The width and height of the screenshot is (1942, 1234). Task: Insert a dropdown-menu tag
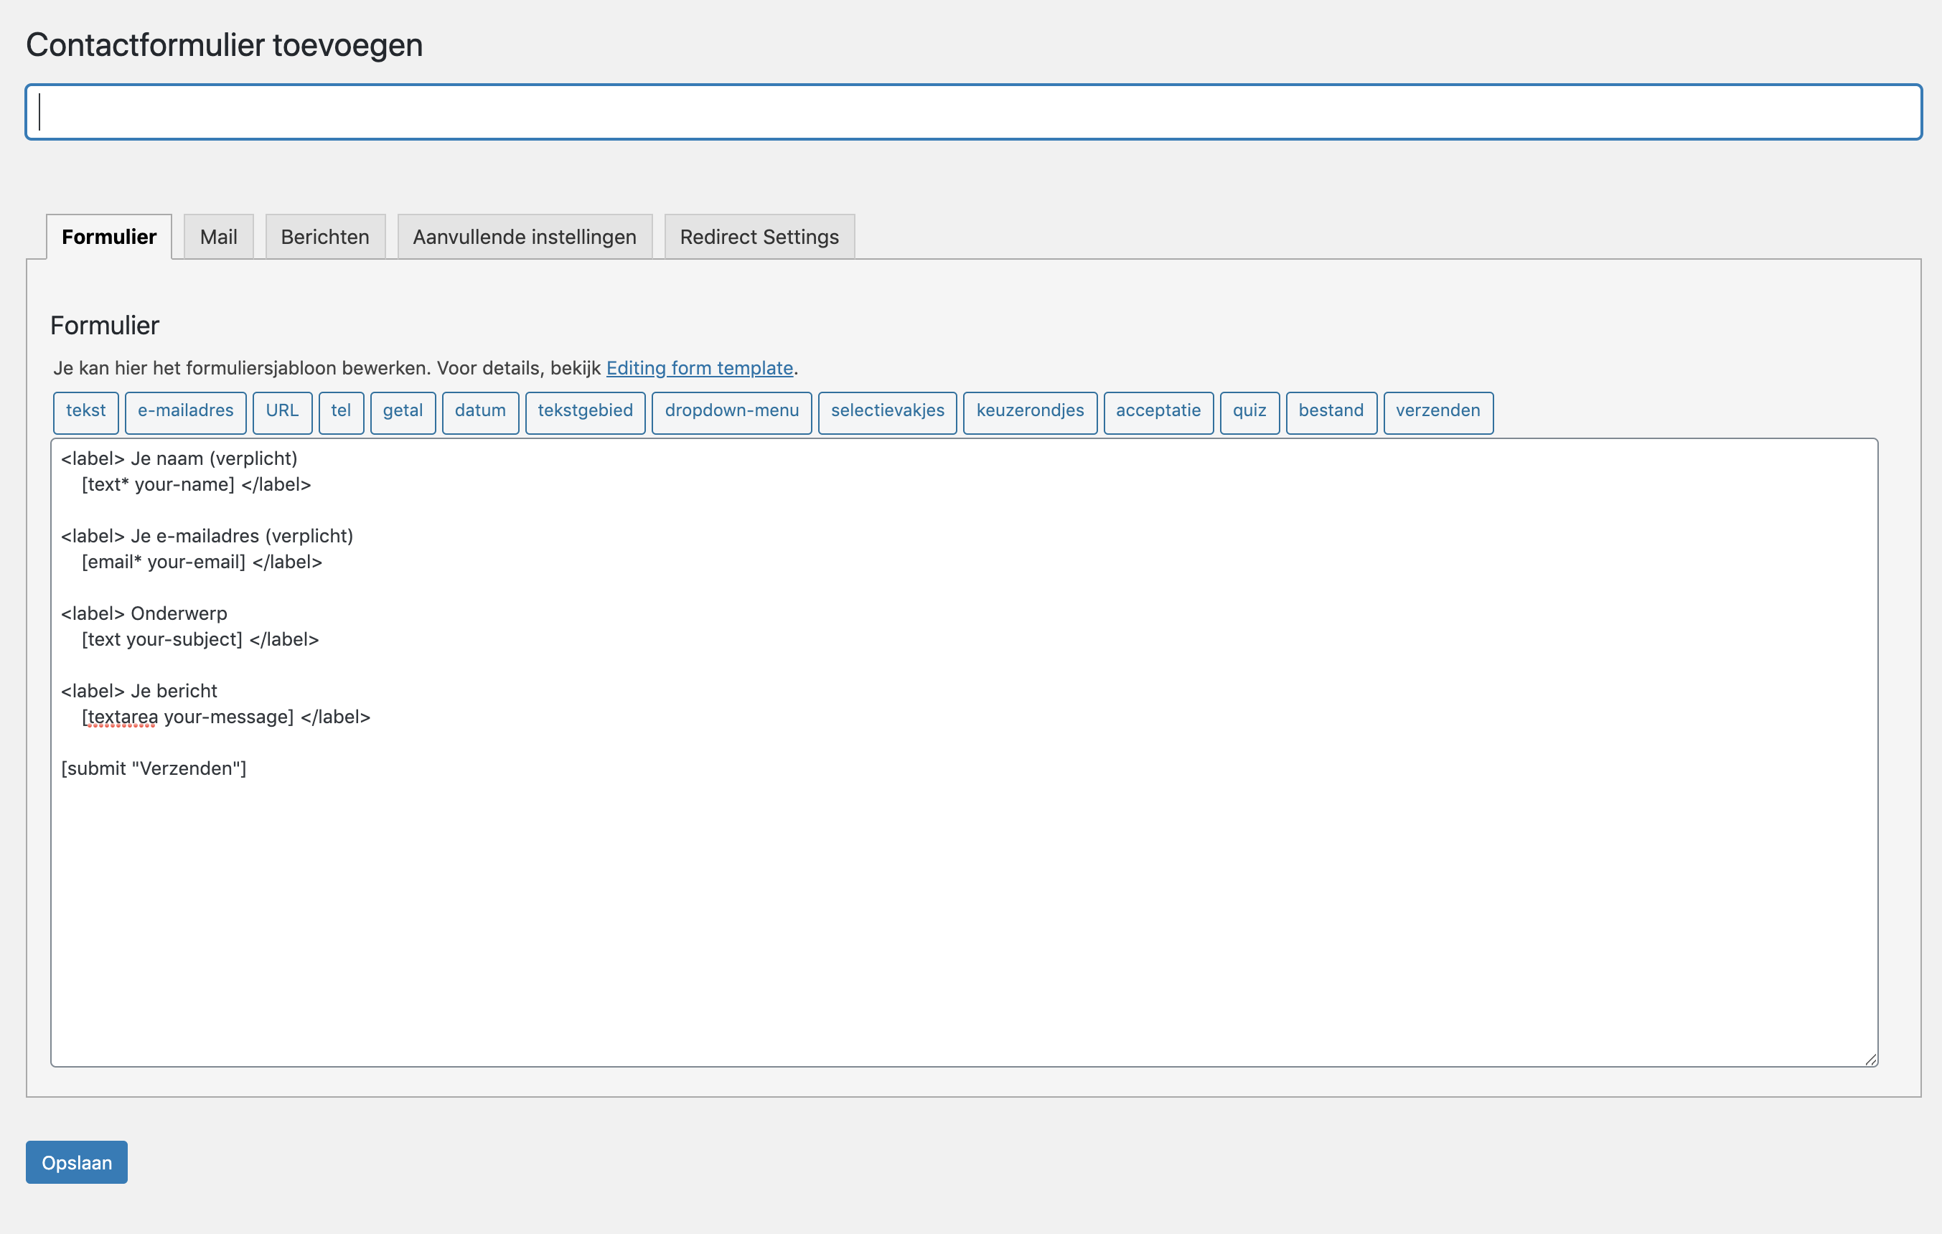(x=732, y=411)
